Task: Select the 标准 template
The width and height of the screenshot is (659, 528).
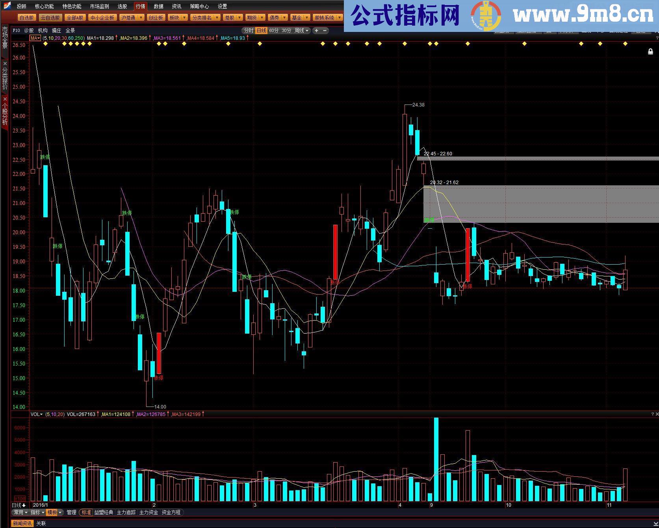Action: click(x=86, y=512)
